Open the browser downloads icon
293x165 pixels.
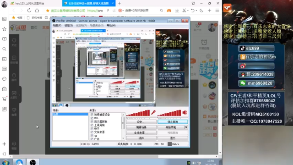click(177, 11)
